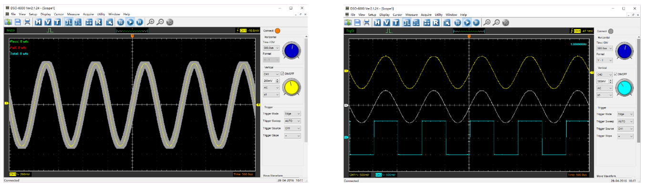Toggle the CH2 ON/OFF checkbox in the right window
Viewport: 645px width, 187px height.
tap(615, 74)
